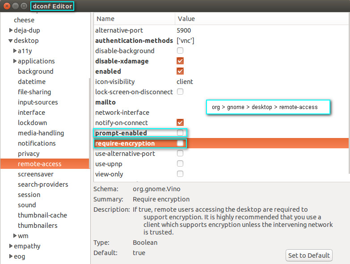Expand the empathy tree node
350x264 pixels.
coord(11,246)
